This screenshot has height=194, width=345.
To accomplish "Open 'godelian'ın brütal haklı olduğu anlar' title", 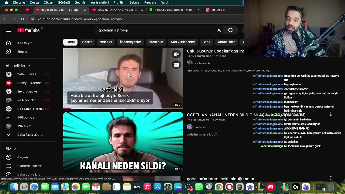I will click(x=220, y=179).
